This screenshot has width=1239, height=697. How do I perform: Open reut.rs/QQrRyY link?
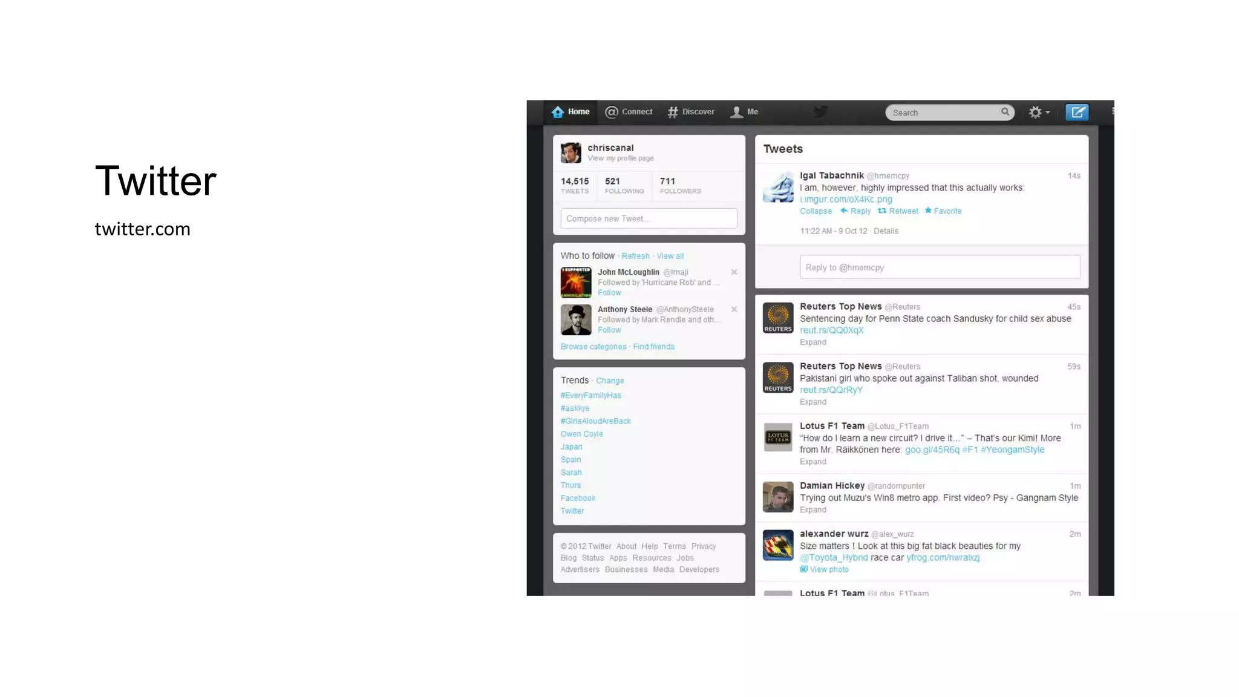tap(831, 390)
